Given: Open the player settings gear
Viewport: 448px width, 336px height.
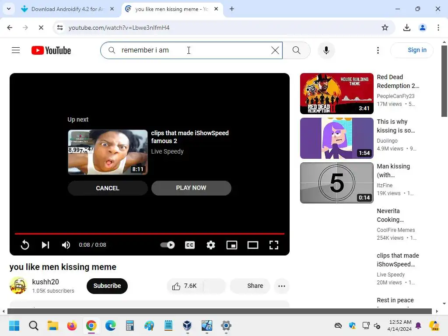Looking at the screenshot, I should 211,245.
